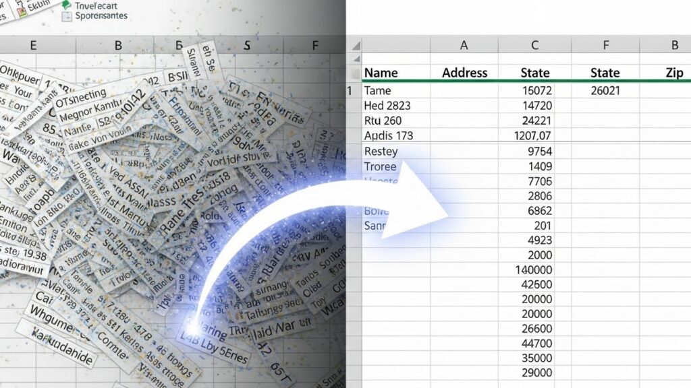Screen dimensions: 691x388
Task: Select row 1 header beside Tame
Action: pos(350,90)
